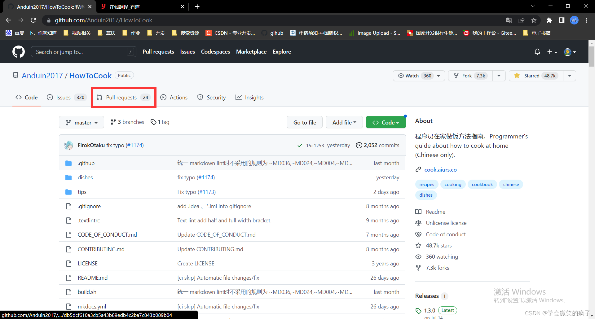Open the HowToCook repository link
595x319 pixels.
tap(90, 76)
